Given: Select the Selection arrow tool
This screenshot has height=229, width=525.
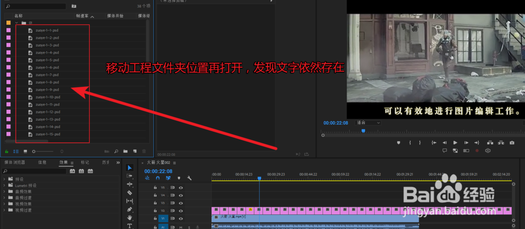Looking at the screenshot, I should point(130,168).
